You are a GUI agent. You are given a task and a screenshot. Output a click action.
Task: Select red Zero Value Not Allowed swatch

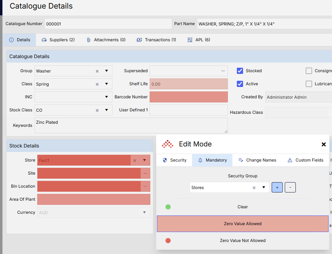point(168,241)
